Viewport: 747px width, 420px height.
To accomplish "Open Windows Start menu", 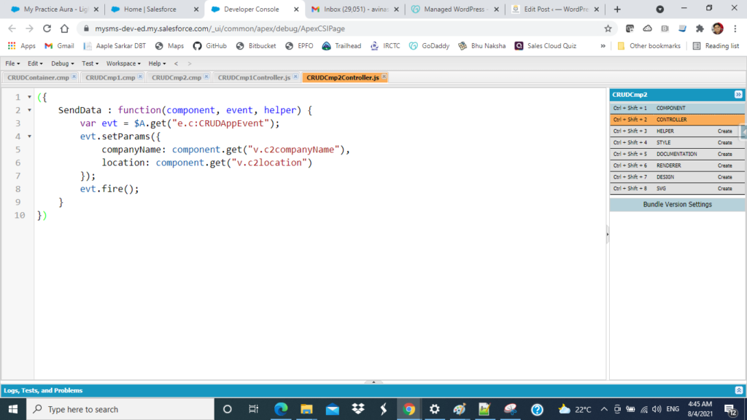I will [13, 409].
